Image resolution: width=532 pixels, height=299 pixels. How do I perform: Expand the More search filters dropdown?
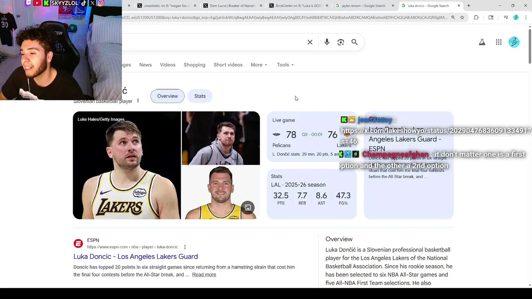point(259,65)
